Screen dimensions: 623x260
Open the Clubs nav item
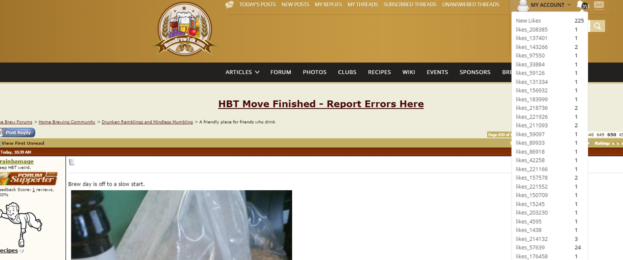pyautogui.click(x=347, y=72)
